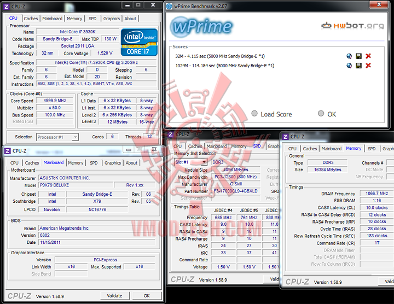Open About tab in top CPU-Z window

(x=130, y=19)
